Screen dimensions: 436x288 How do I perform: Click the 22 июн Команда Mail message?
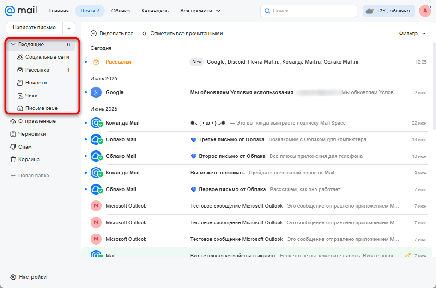pyautogui.click(x=256, y=123)
